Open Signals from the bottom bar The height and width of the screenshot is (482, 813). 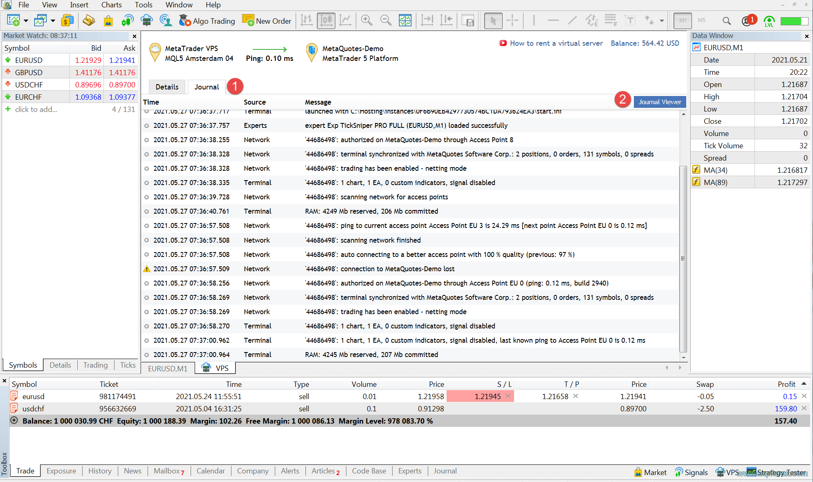click(x=691, y=472)
